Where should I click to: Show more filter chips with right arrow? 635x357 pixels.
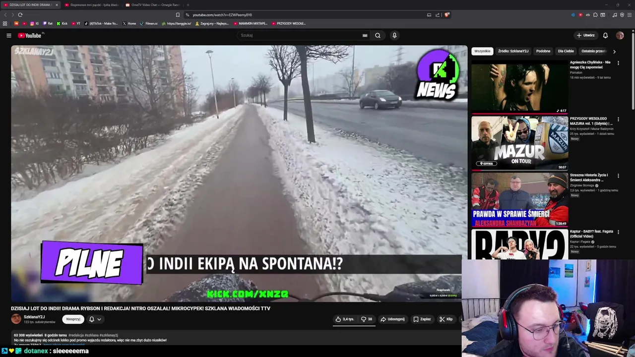pyautogui.click(x=614, y=51)
